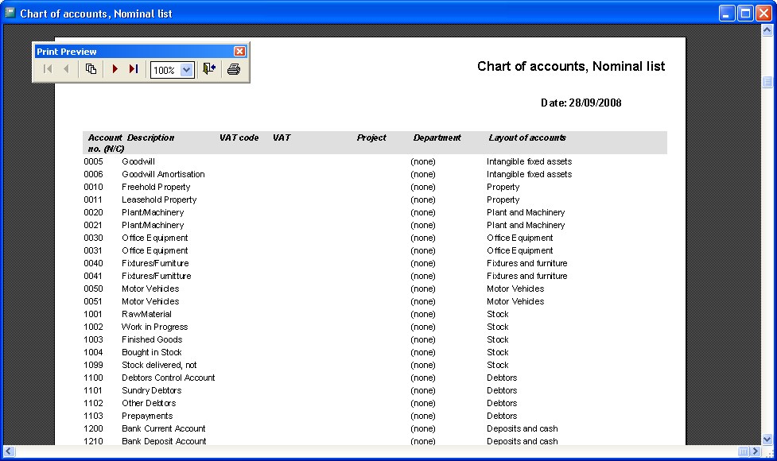Go to the previous preview page
Screen dimensions: 777x461
pos(66,69)
